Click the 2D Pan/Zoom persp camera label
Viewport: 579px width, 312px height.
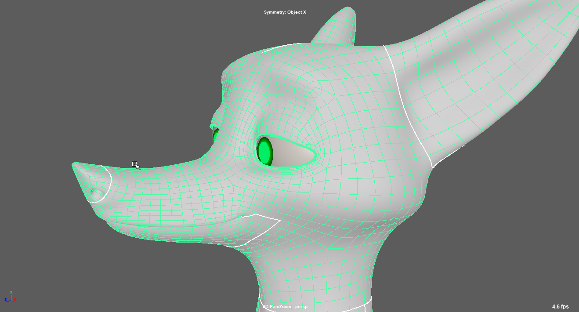click(285, 306)
